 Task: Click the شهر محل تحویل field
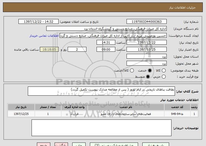point(147,63)
